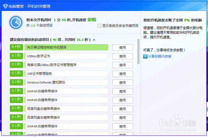Click 禁用 for USBkey数字证书
This screenshot has width=208, height=137.
point(123,56)
